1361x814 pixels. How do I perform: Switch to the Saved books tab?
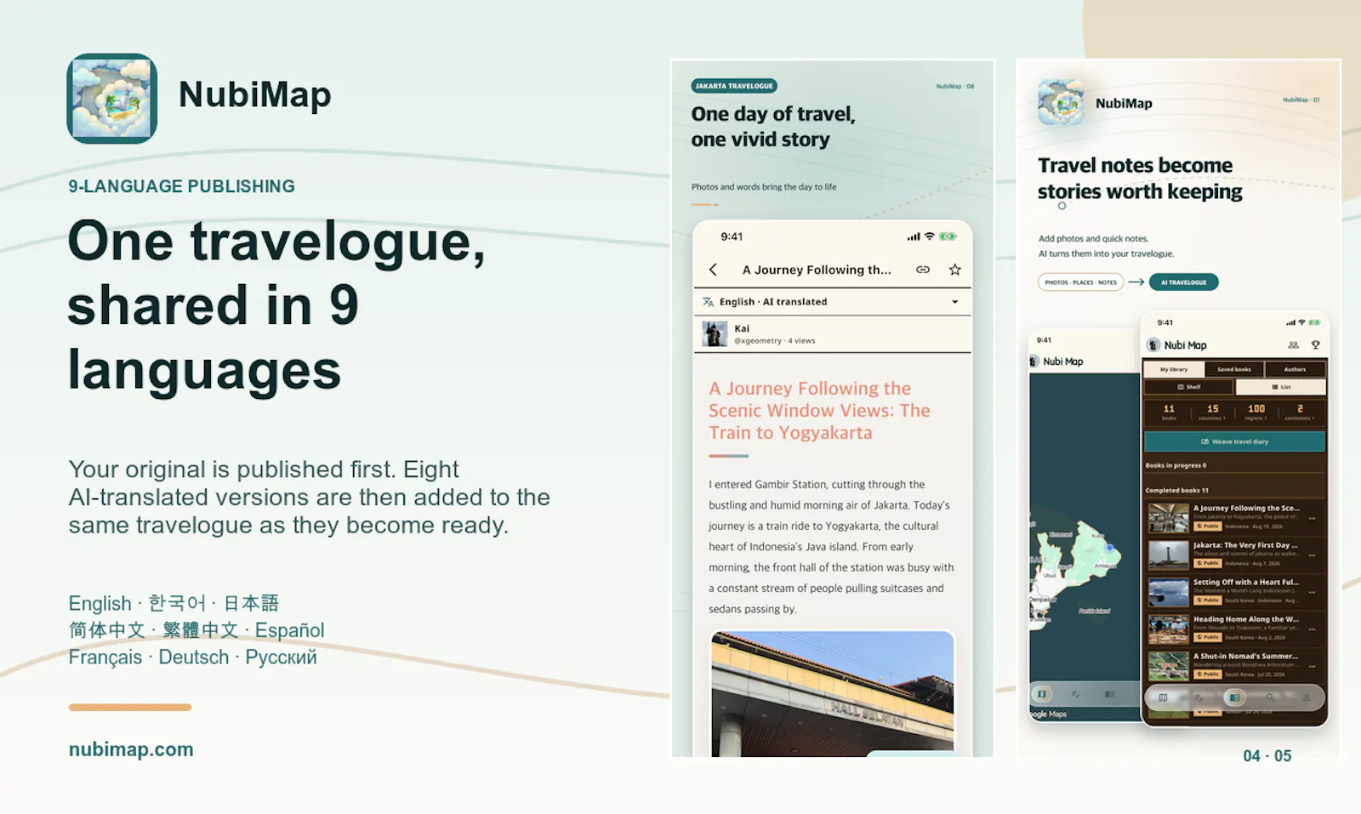pos(1233,369)
